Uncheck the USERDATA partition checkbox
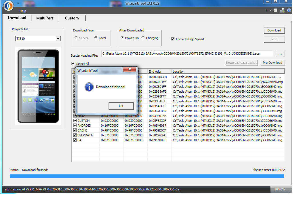Screen dimensions: 306x201 click(x=75, y=135)
